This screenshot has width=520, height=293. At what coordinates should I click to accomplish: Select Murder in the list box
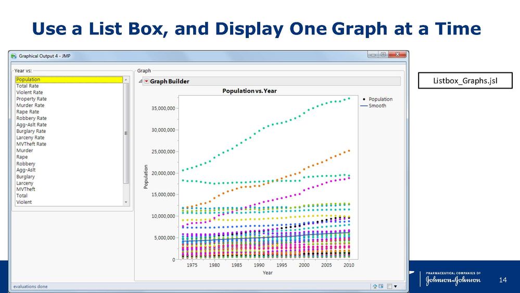69,150
